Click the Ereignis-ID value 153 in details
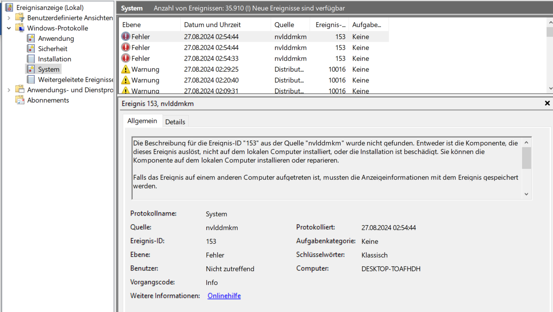This screenshot has height=312, width=553. coord(211,241)
